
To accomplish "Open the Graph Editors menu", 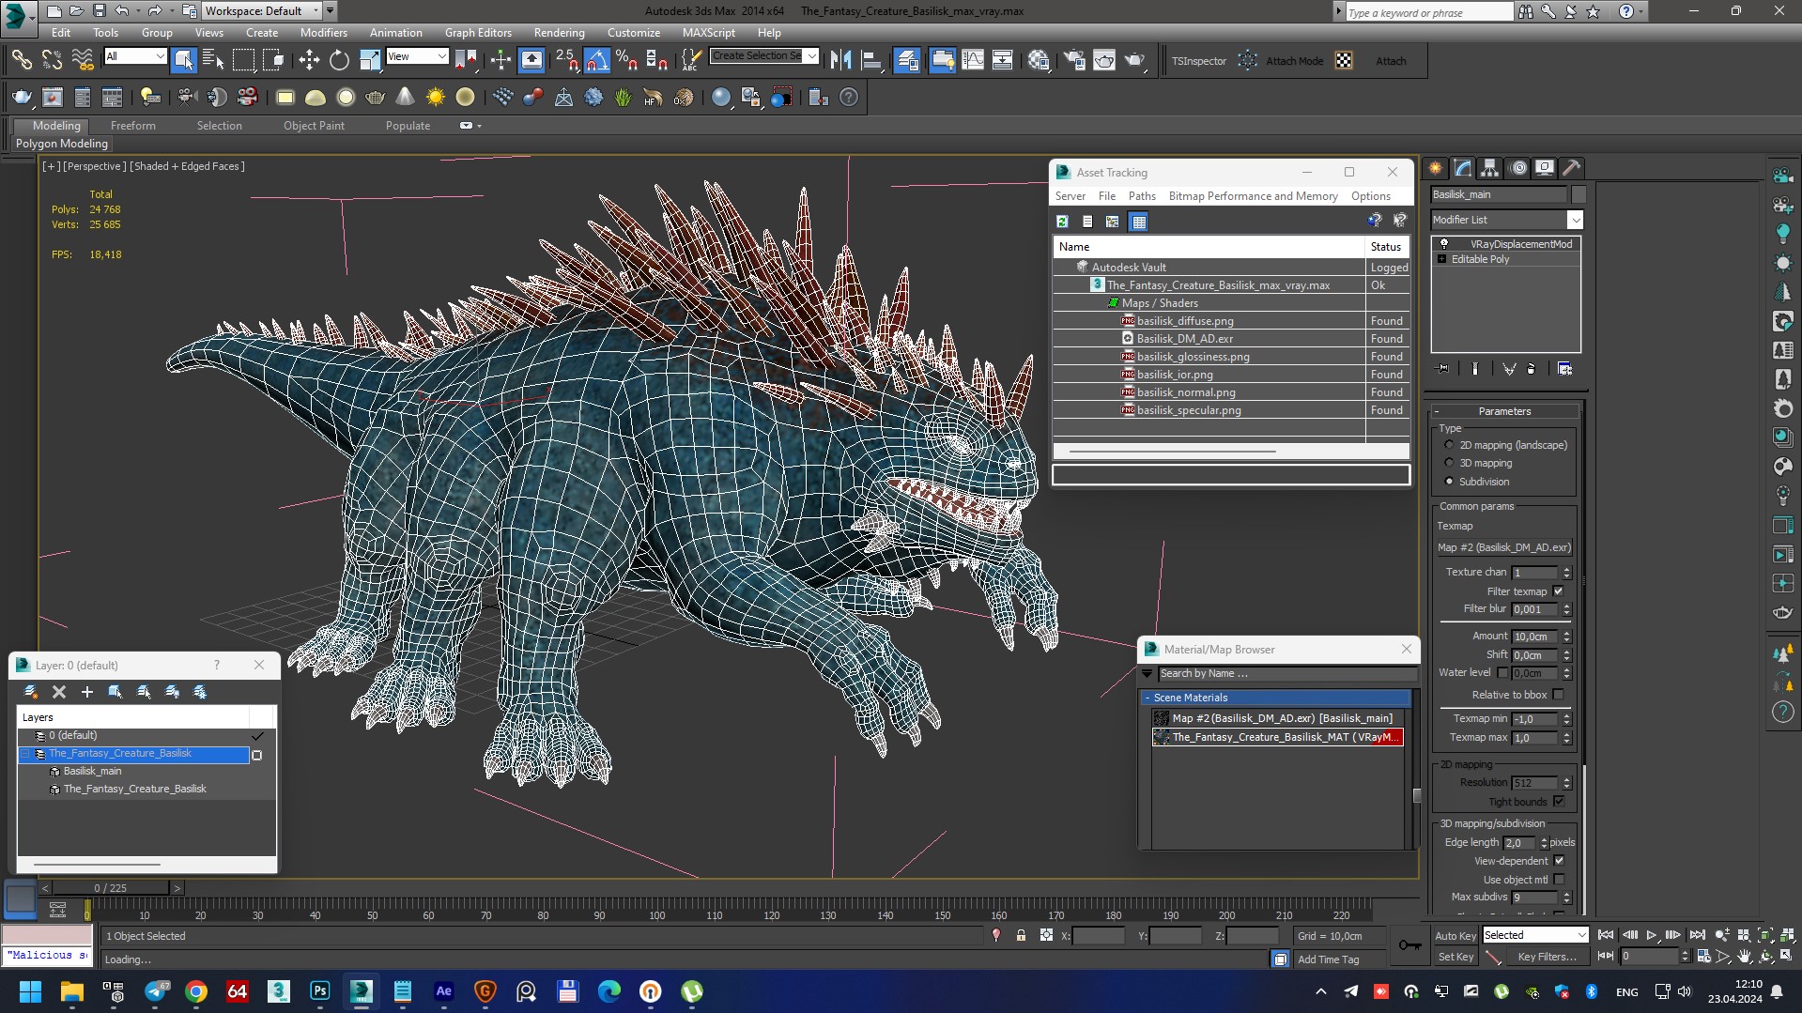I will tap(478, 32).
